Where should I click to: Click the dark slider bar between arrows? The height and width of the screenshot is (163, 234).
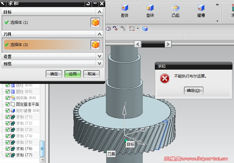tap(153, 44)
